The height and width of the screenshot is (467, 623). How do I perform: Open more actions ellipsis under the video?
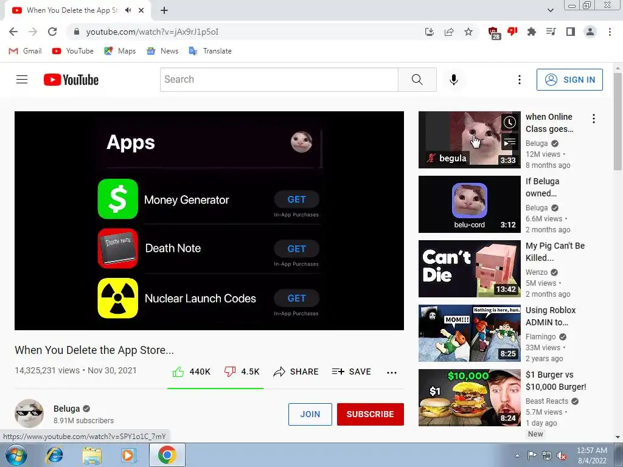[392, 373]
